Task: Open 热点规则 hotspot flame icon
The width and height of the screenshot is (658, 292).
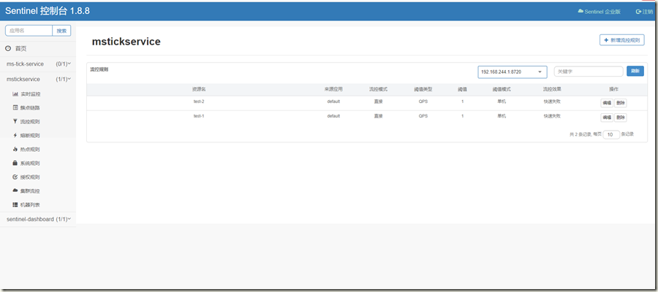Action: (15, 149)
